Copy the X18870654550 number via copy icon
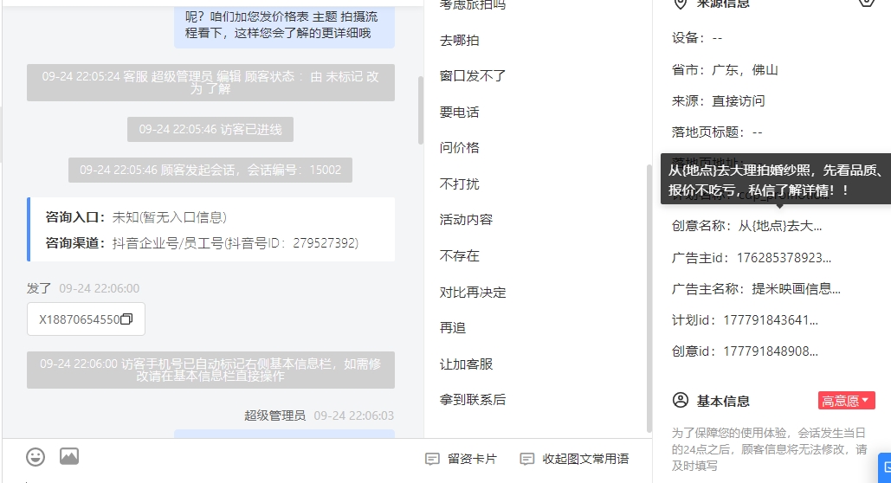Viewport: 891px width, 483px height. (126, 319)
